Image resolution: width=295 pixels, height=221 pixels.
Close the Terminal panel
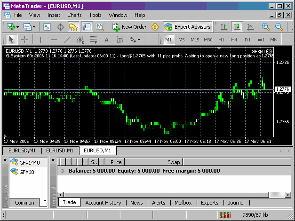click(x=53, y=160)
